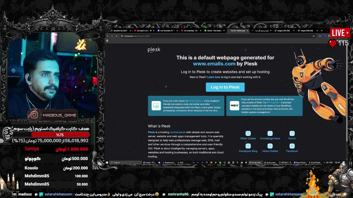Open the Video Guides icon
Screen dimensions: 353x198
coord(270,146)
